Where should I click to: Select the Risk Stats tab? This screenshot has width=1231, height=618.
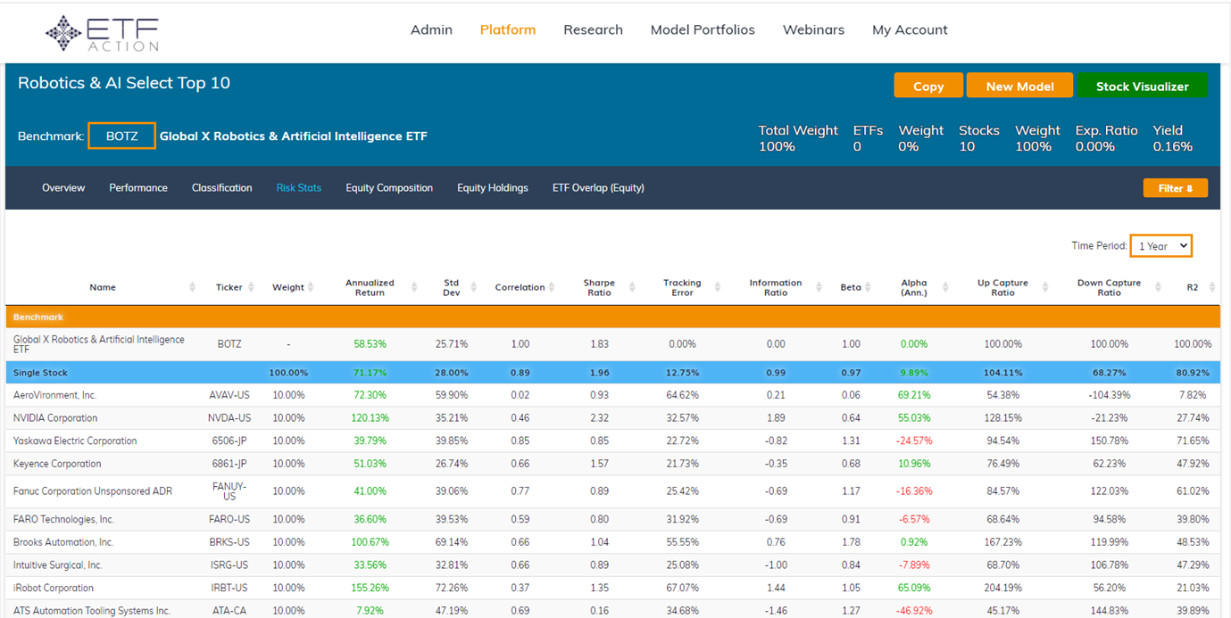299,188
